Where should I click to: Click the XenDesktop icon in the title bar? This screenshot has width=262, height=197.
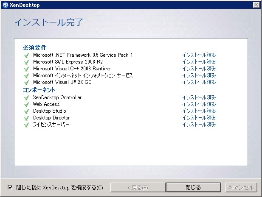coord(5,5)
